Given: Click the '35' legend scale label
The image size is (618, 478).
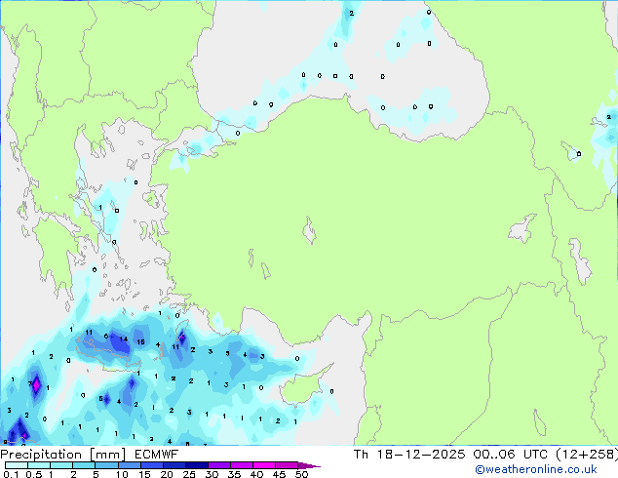Looking at the screenshot, I should pos(234,474).
